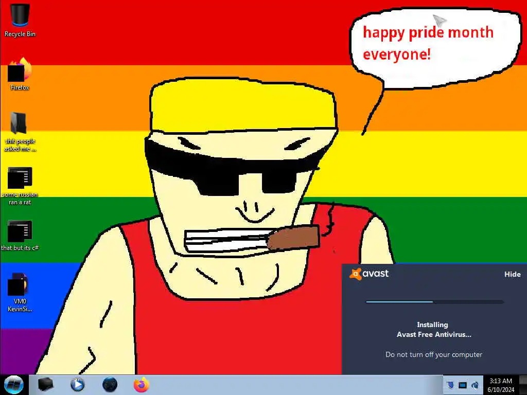Image resolution: width=527 pixels, height=395 pixels.
Task: Open the Windows Start orb
Action: (14, 385)
